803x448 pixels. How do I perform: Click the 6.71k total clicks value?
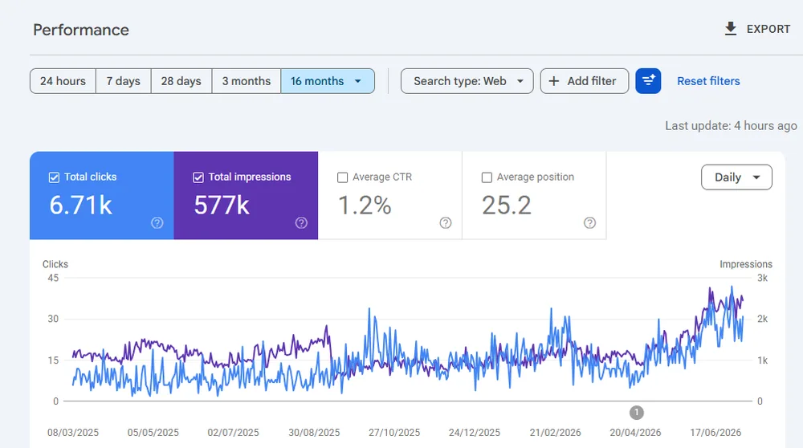(80, 206)
